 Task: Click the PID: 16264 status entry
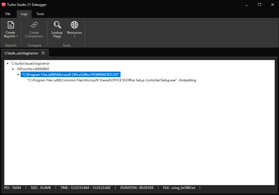[13, 188]
